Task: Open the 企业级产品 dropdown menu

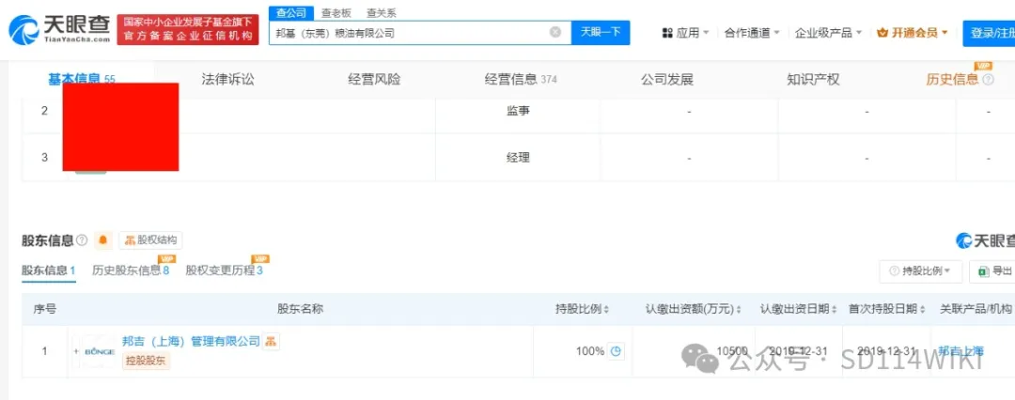Action: (828, 32)
